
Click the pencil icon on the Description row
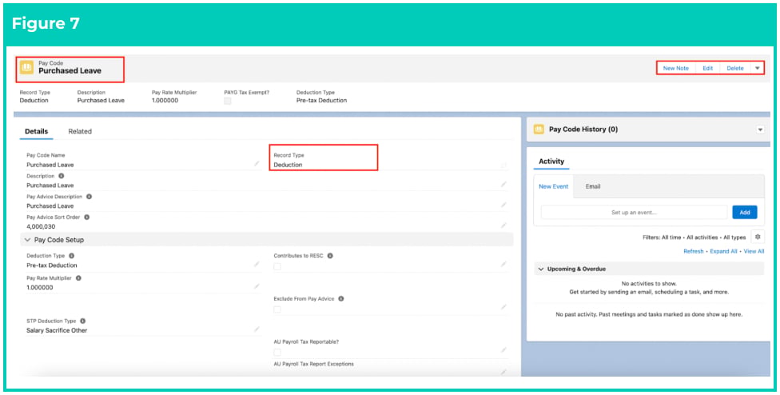coord(503,184)
